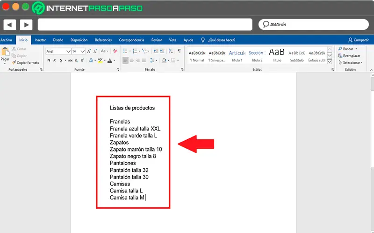Viewport: 374px width, 233px height.
Task: Click the superscript icon
Action: [x=82, y=61]
